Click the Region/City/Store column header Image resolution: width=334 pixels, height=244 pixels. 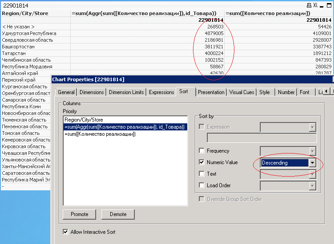25,14
